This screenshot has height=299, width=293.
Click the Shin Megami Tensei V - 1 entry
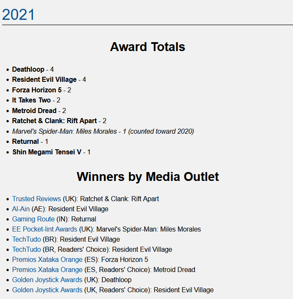(x=51, y=152)
